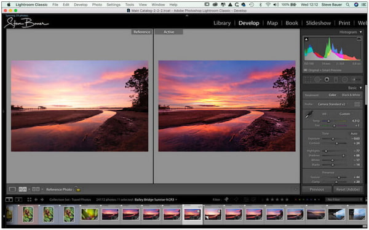Viewport: 369px width, 230px height.
Task: Click Auto tone button
Action: tap(354, 134)
